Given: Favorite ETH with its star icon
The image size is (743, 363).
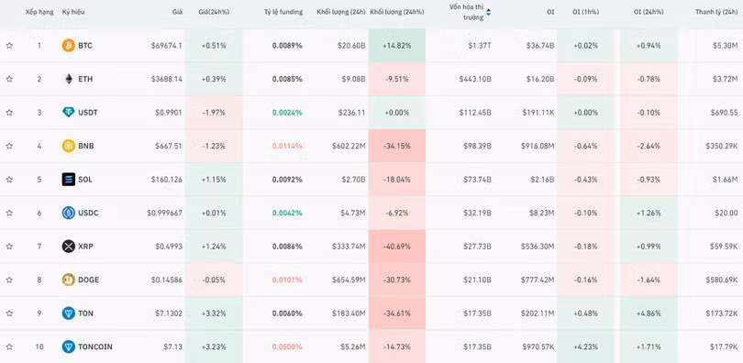Looking at the screenshot, I should coord(9,79).
